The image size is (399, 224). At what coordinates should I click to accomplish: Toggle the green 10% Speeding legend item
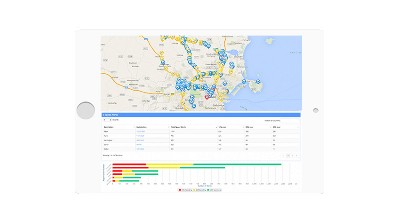point(214,190)
